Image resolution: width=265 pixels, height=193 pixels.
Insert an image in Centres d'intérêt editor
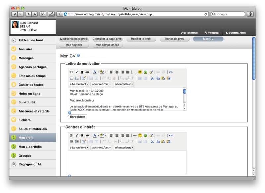pyautogui.click(x=145, y=135)
